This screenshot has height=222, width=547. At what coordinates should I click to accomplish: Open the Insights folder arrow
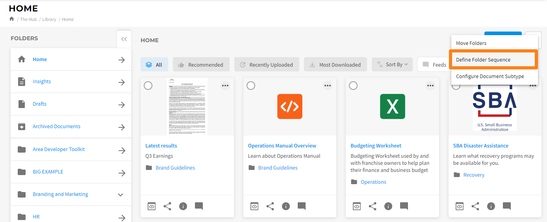coord(122,82)
